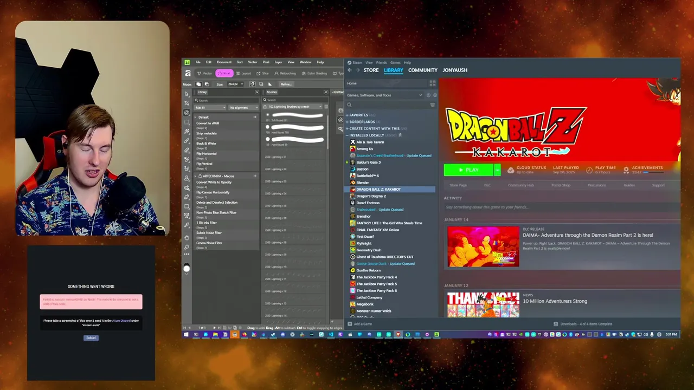Image resolution: width=694 pixels, height=390 pixels.
Task: Open the No alignment dropdown in Library panel
Action: pyautogui.click(x=243, y=108)
